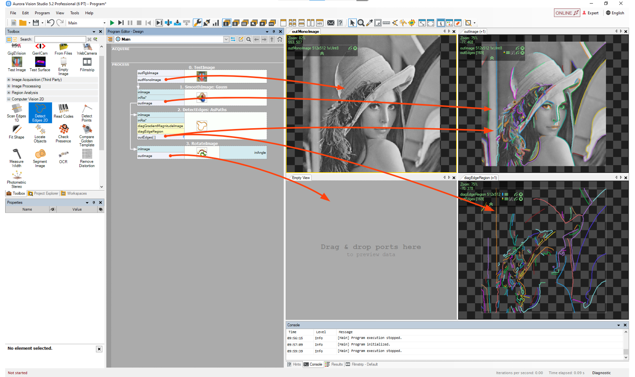Viewport: 635px width, 377px height.
Task: Click the WebCamera acquisition icon
Action: 87,49
